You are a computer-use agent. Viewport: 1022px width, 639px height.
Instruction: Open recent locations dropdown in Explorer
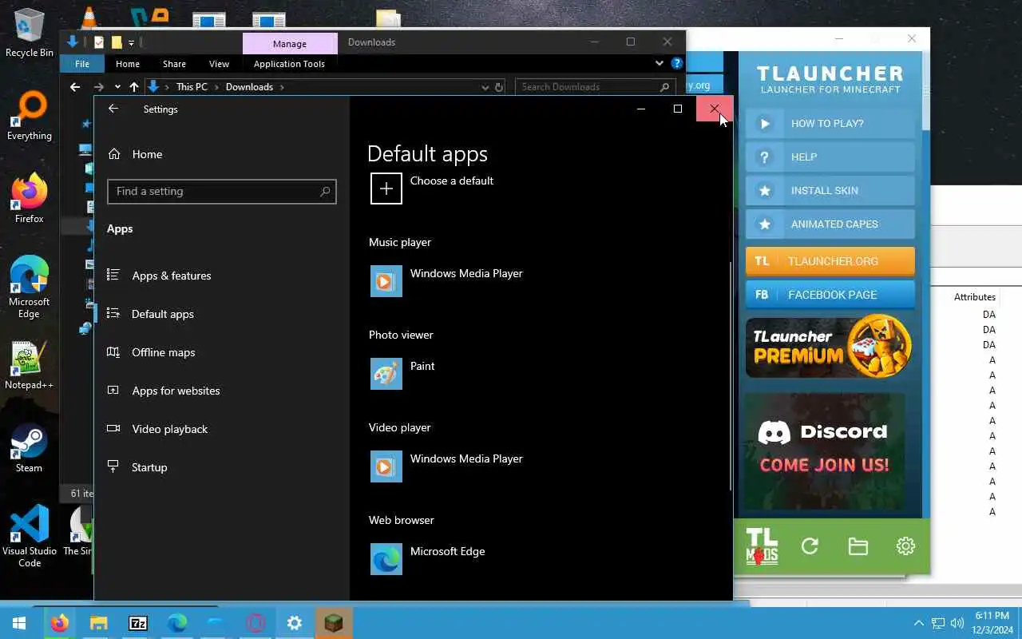click(x=117, y=87)
